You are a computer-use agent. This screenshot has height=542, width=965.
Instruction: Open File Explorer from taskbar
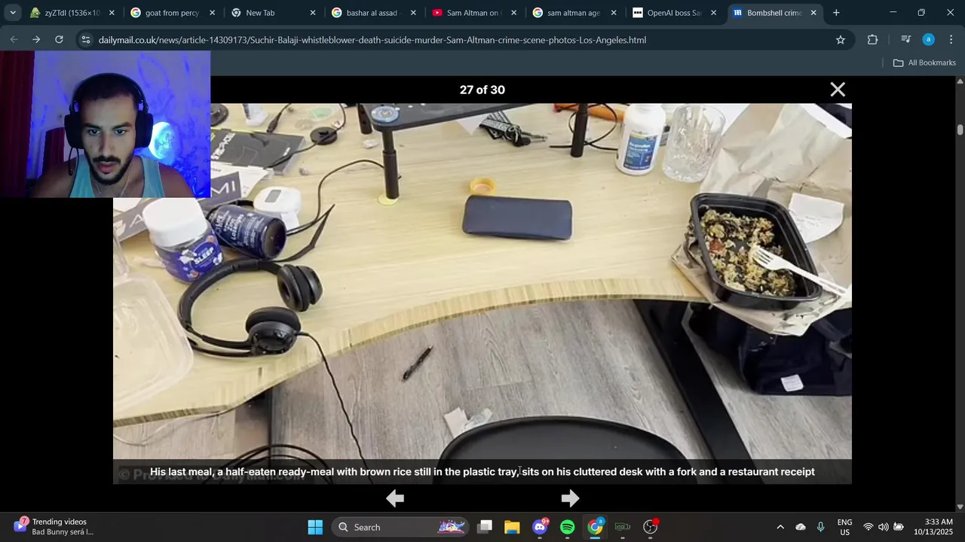click(512, 527)
